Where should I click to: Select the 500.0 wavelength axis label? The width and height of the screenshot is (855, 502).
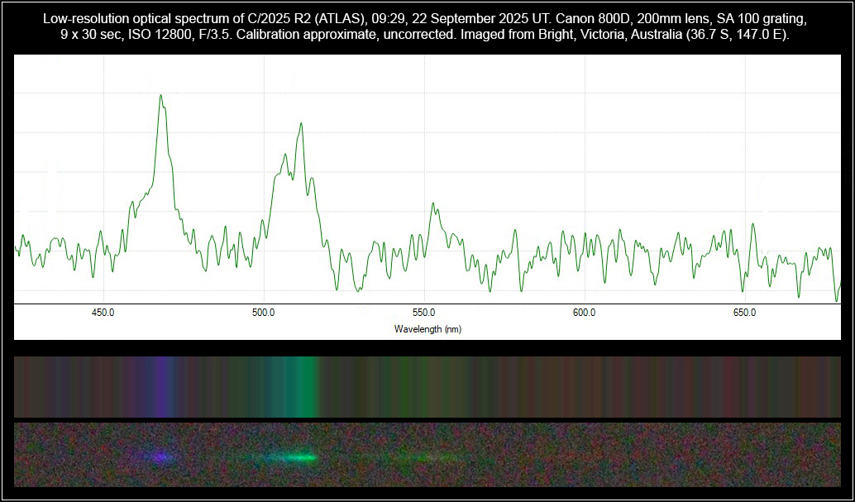pos(264,313)
